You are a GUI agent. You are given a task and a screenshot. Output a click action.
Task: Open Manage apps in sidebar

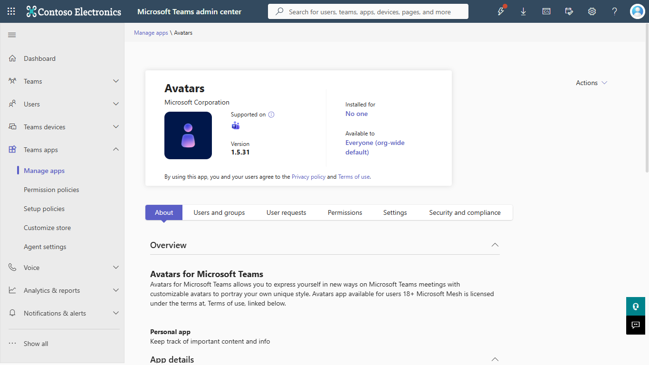pos(44,171)
